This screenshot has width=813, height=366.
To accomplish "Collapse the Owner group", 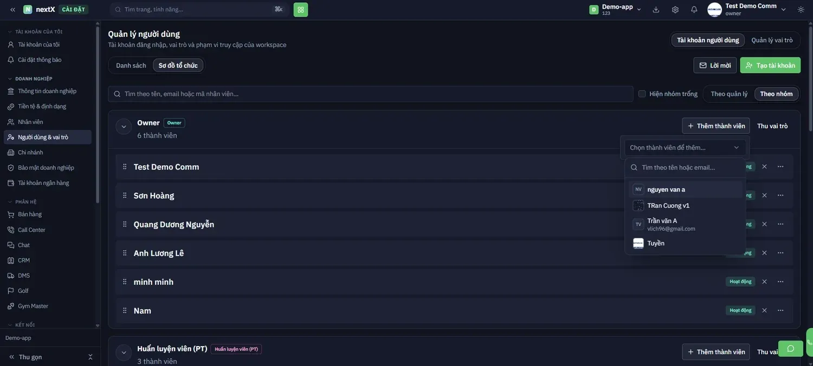I will point(124,127).
